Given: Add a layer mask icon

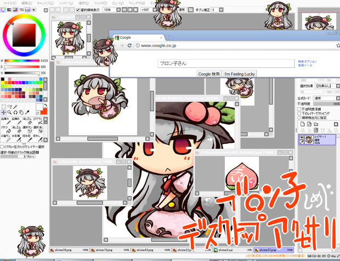Looking at the screenshot, I should pyautogui.click(x=336, y=124).
